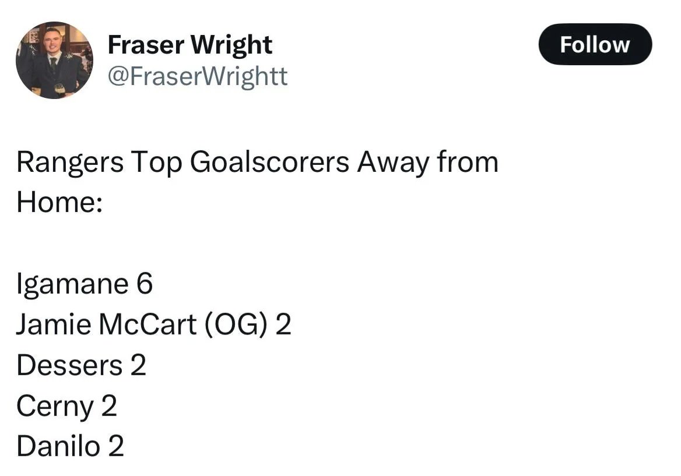This screenshot has height=476, width=681.
Task: Click the name 'McCart' in the list
Action: pyautogui.click(x=148, y=324)
